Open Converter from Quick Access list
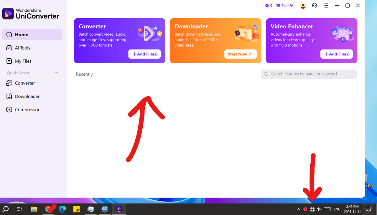 coord(32,83)
